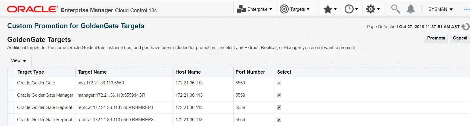Screen dimensions: 470x126
Task: Uncheck Select for RBMREP8 replicat row
Action: 279,120
